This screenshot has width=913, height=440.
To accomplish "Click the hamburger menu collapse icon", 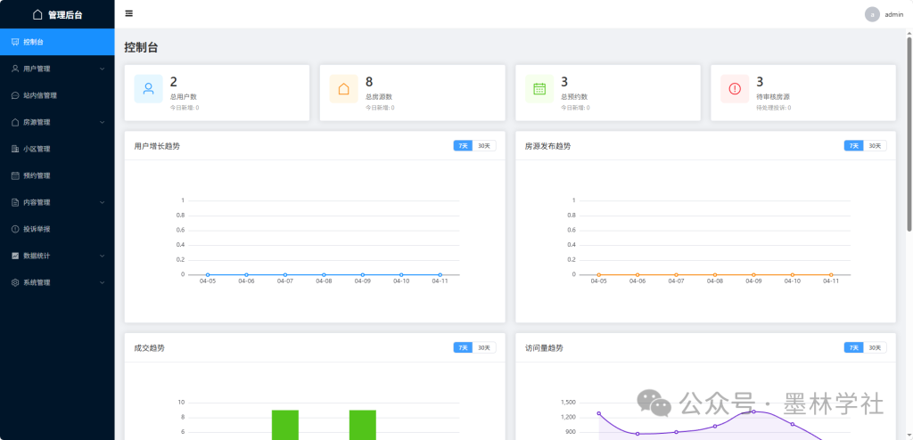I will click(x=129, y=13).
